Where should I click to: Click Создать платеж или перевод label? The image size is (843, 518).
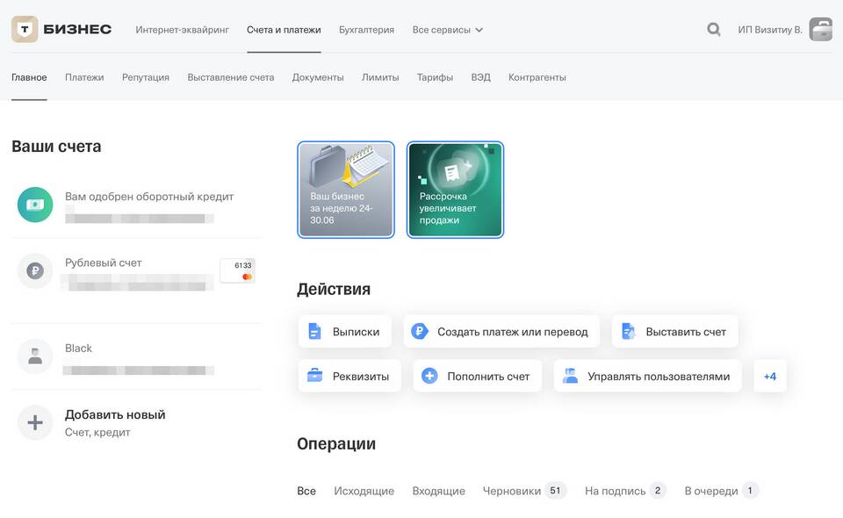[x=512, y=332]
